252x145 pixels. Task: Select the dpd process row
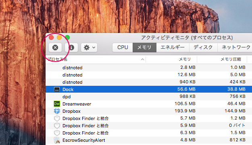pyautogui.click(x=149, y=97)
